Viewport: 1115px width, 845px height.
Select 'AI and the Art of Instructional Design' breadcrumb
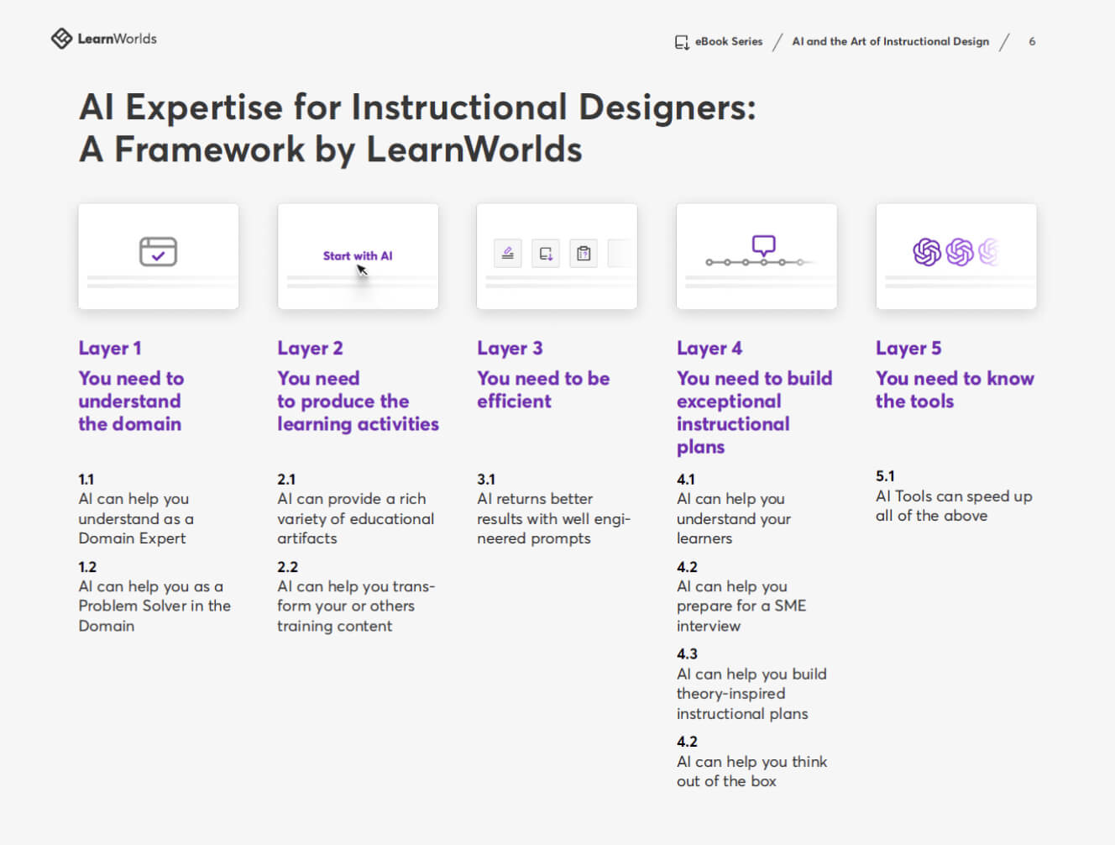pyautogui.click(x=890, y=41)
